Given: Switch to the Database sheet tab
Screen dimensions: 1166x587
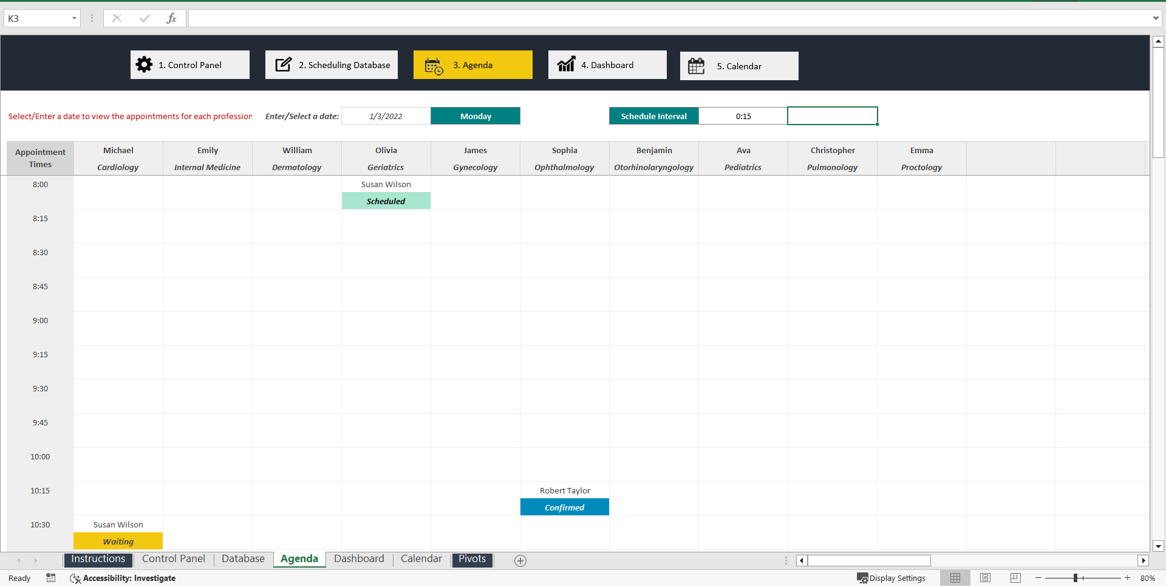Looking at the screenshot, I should (242, 558).
